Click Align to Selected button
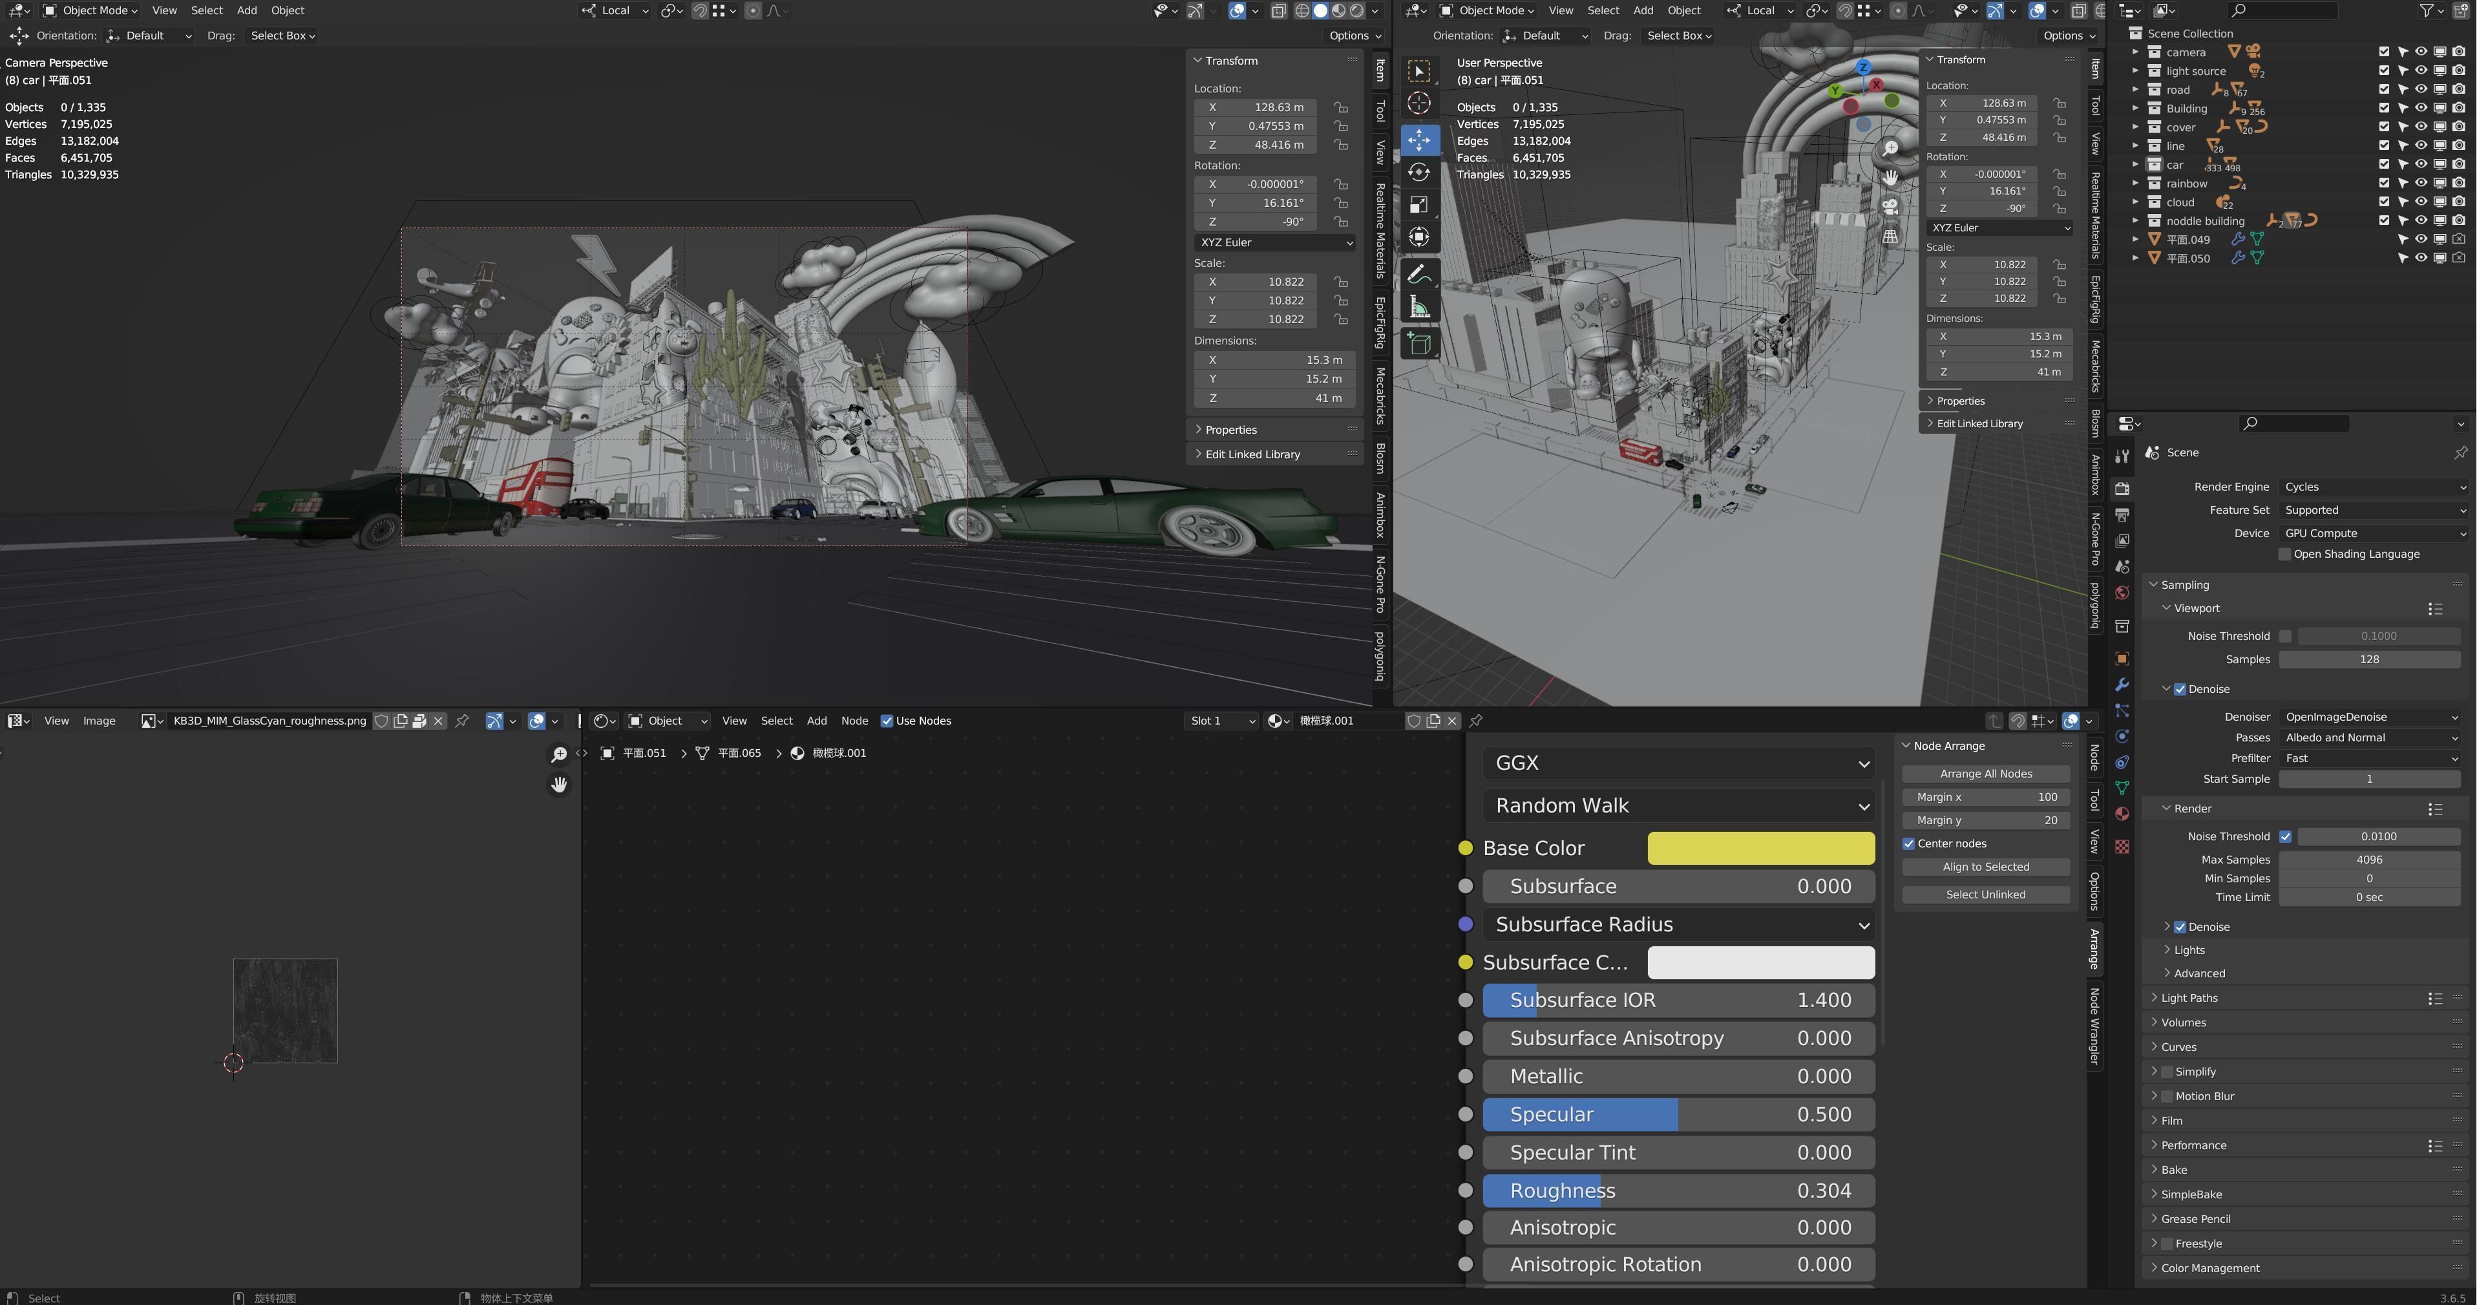The height and width of the screenshot is (1305, 2477). pyautogui.click(x=1986, y=867)
